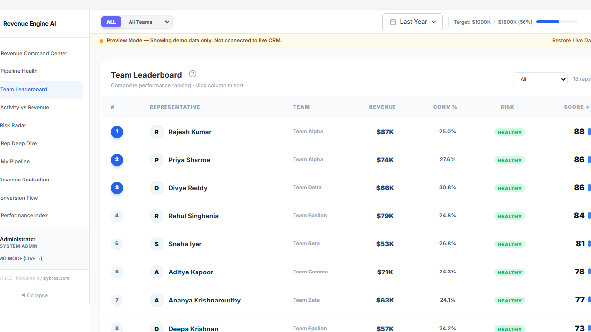Click the Restore Live Data link
The image size is (591, 332).
[571, 41]
